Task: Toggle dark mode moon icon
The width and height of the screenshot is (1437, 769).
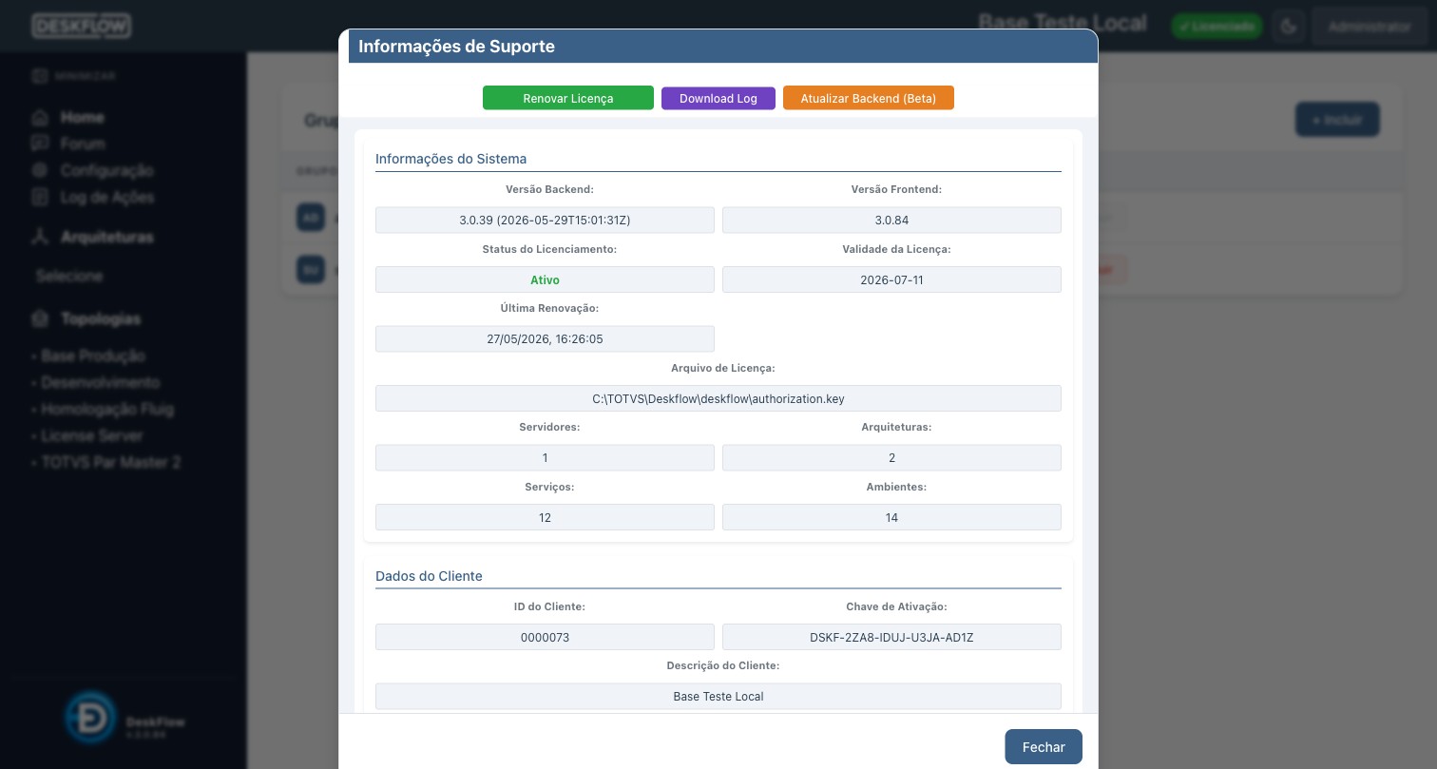Action: (x=1289, y=27)
